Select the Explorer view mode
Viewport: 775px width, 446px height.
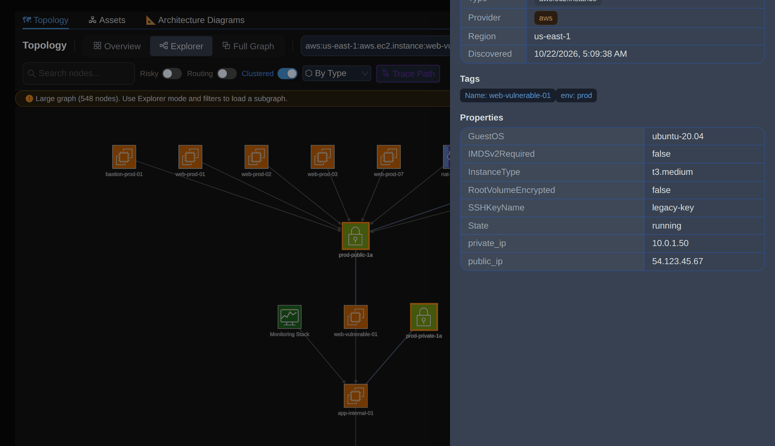(x=181, y=46)
